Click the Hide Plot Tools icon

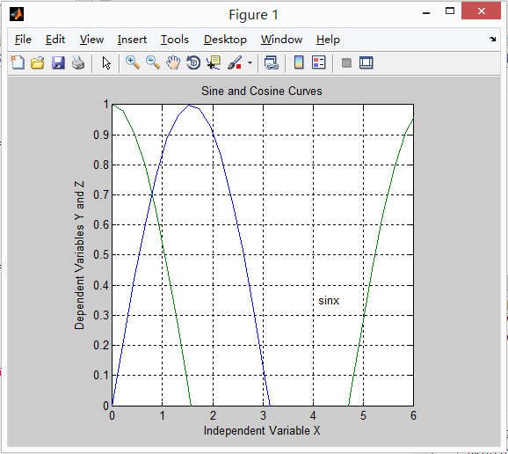[x=346, y=62]
